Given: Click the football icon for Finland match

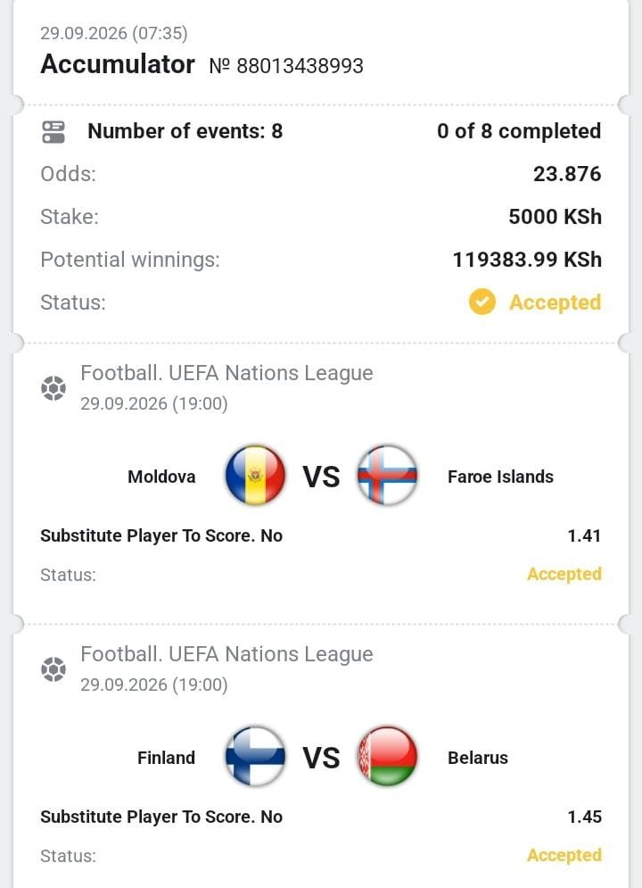Looking at the screenshot, I should pos(53,669).
